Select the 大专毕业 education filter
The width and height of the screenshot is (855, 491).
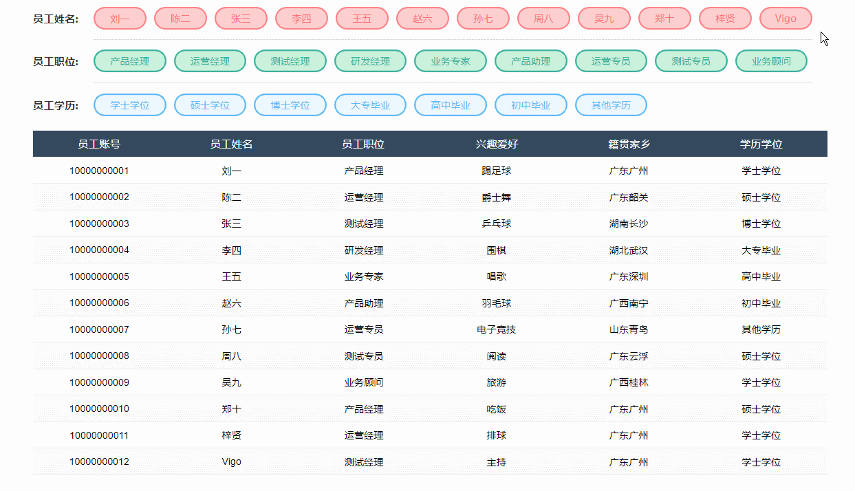(370, 105)
